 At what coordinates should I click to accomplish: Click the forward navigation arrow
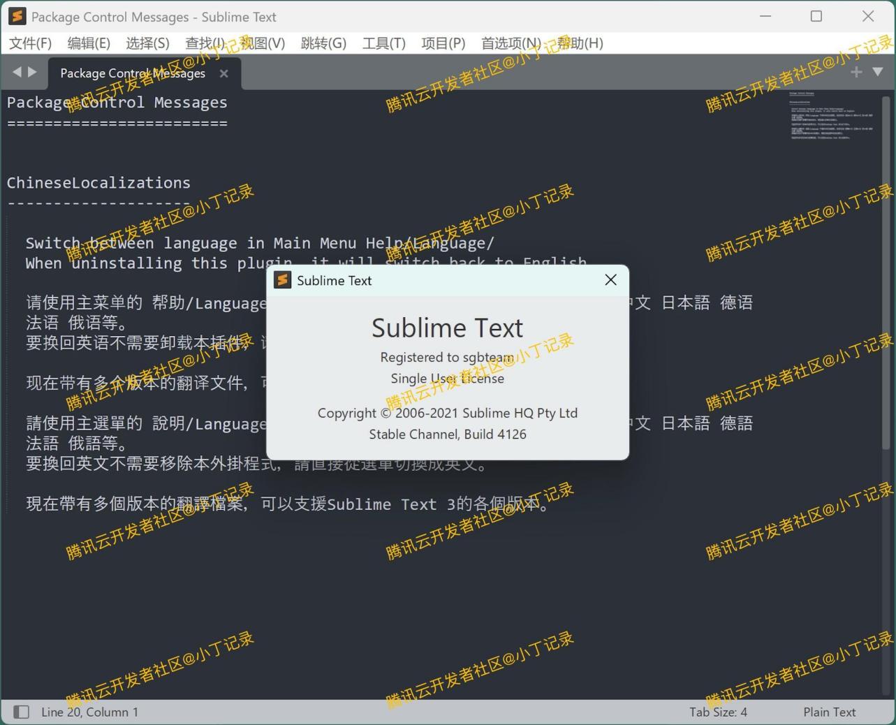(33, 71)
